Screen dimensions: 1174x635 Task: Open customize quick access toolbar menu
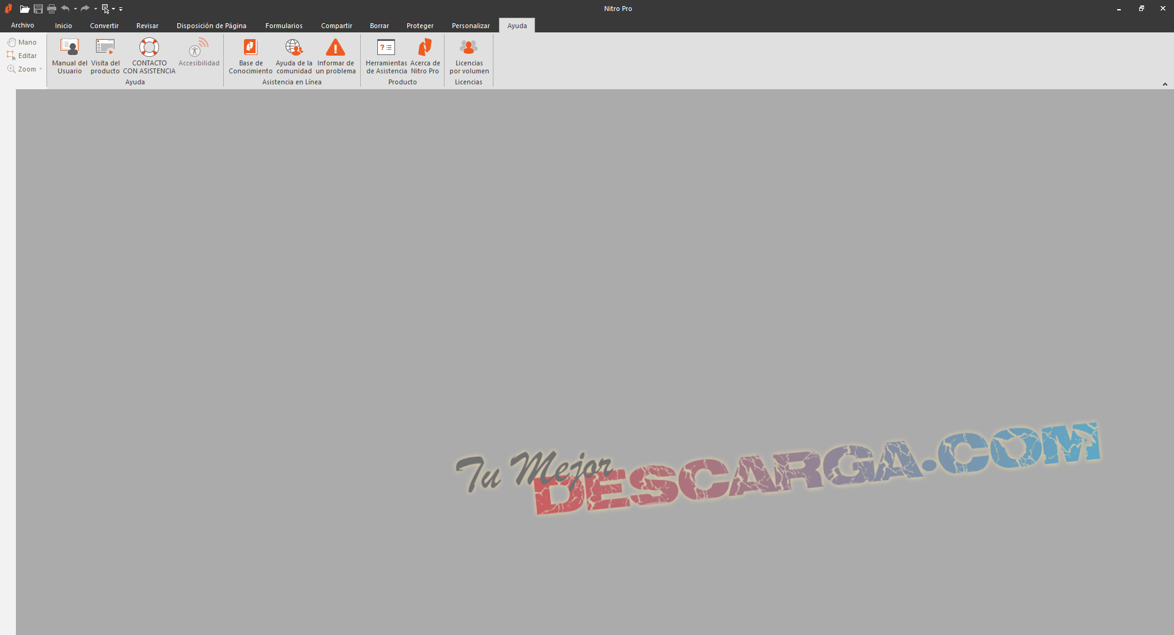pos(120,9)
